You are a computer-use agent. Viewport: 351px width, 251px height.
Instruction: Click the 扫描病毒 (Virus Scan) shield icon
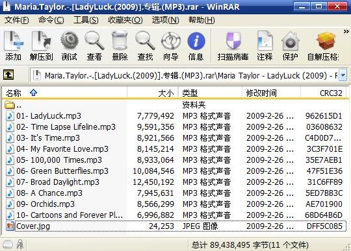pos(233,46)
